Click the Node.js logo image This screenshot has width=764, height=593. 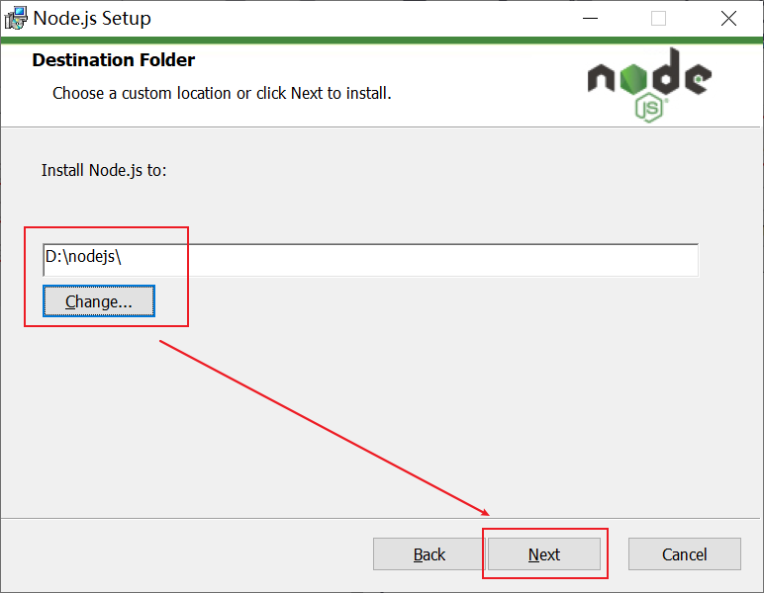649,85
